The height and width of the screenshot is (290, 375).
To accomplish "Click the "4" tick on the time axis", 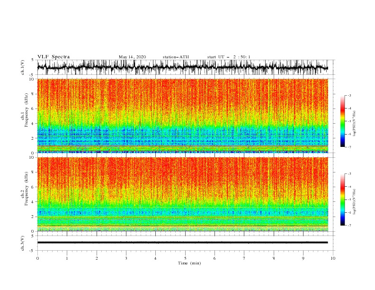I will [x=155, y=258].
